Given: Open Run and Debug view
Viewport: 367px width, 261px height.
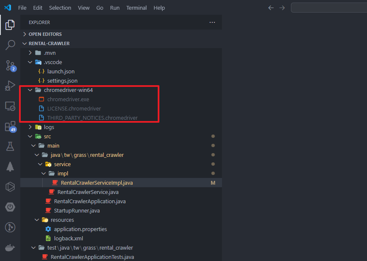Looking at the screenshot, I should click(x=10, y=86).
